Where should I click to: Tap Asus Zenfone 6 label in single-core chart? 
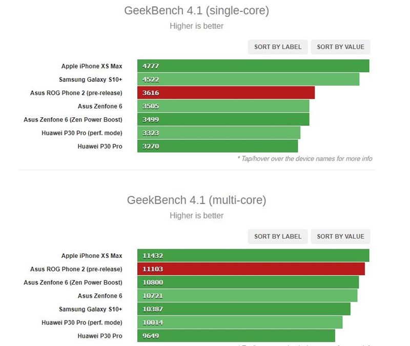point(100,106)
